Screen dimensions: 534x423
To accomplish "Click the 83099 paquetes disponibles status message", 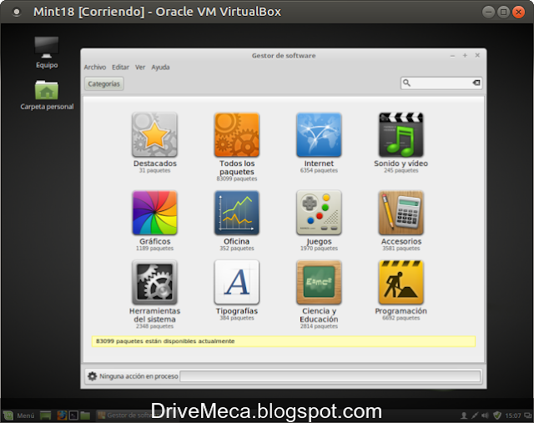I will (284, 341).
